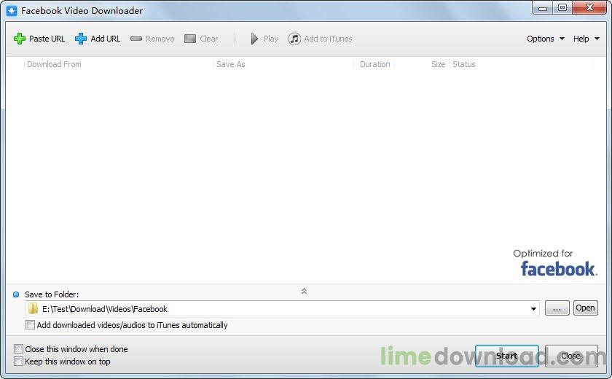Click the Open folder button
The height and width of the screenshot is (379, 612).
586,308
